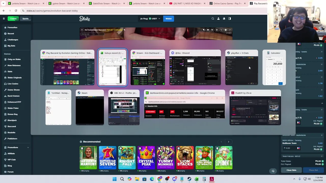This screenshot has width=326, height=183.
Task: Open baccarat help icon
Action: pos(225,30)
